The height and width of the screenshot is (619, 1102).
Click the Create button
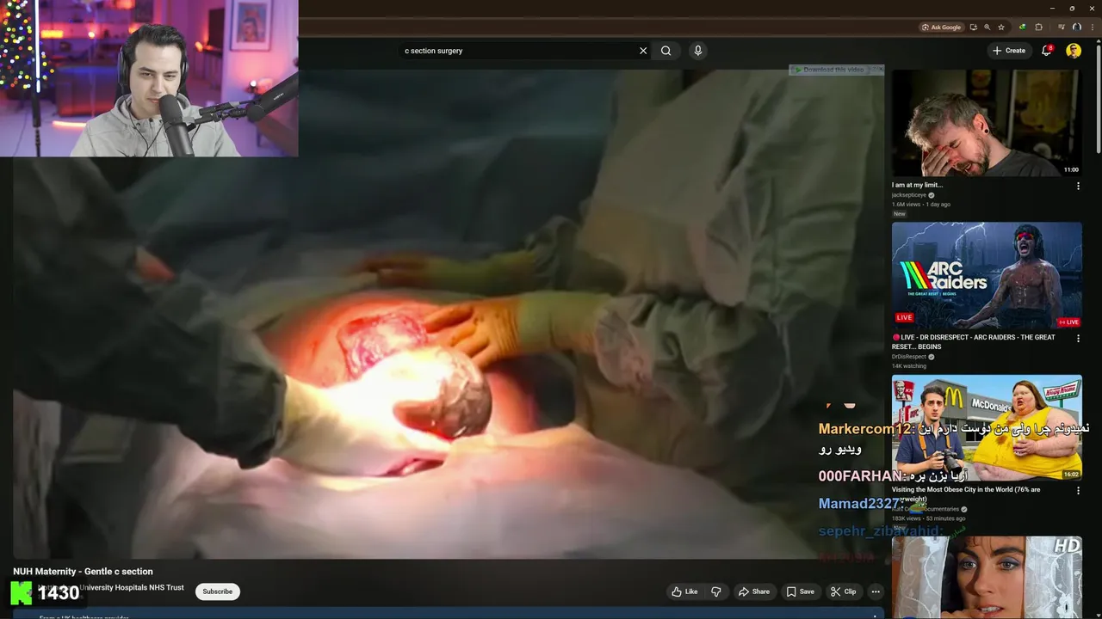coord(1009,51)
